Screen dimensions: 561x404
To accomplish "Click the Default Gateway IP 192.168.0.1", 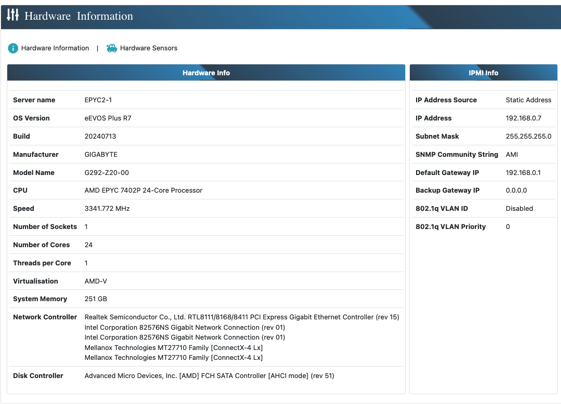I will [523, 173].
